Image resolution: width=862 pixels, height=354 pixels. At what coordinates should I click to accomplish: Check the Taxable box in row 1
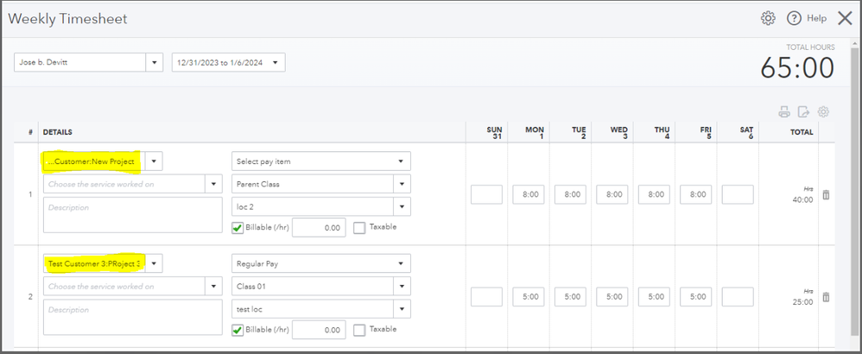(x=359, y=228)
